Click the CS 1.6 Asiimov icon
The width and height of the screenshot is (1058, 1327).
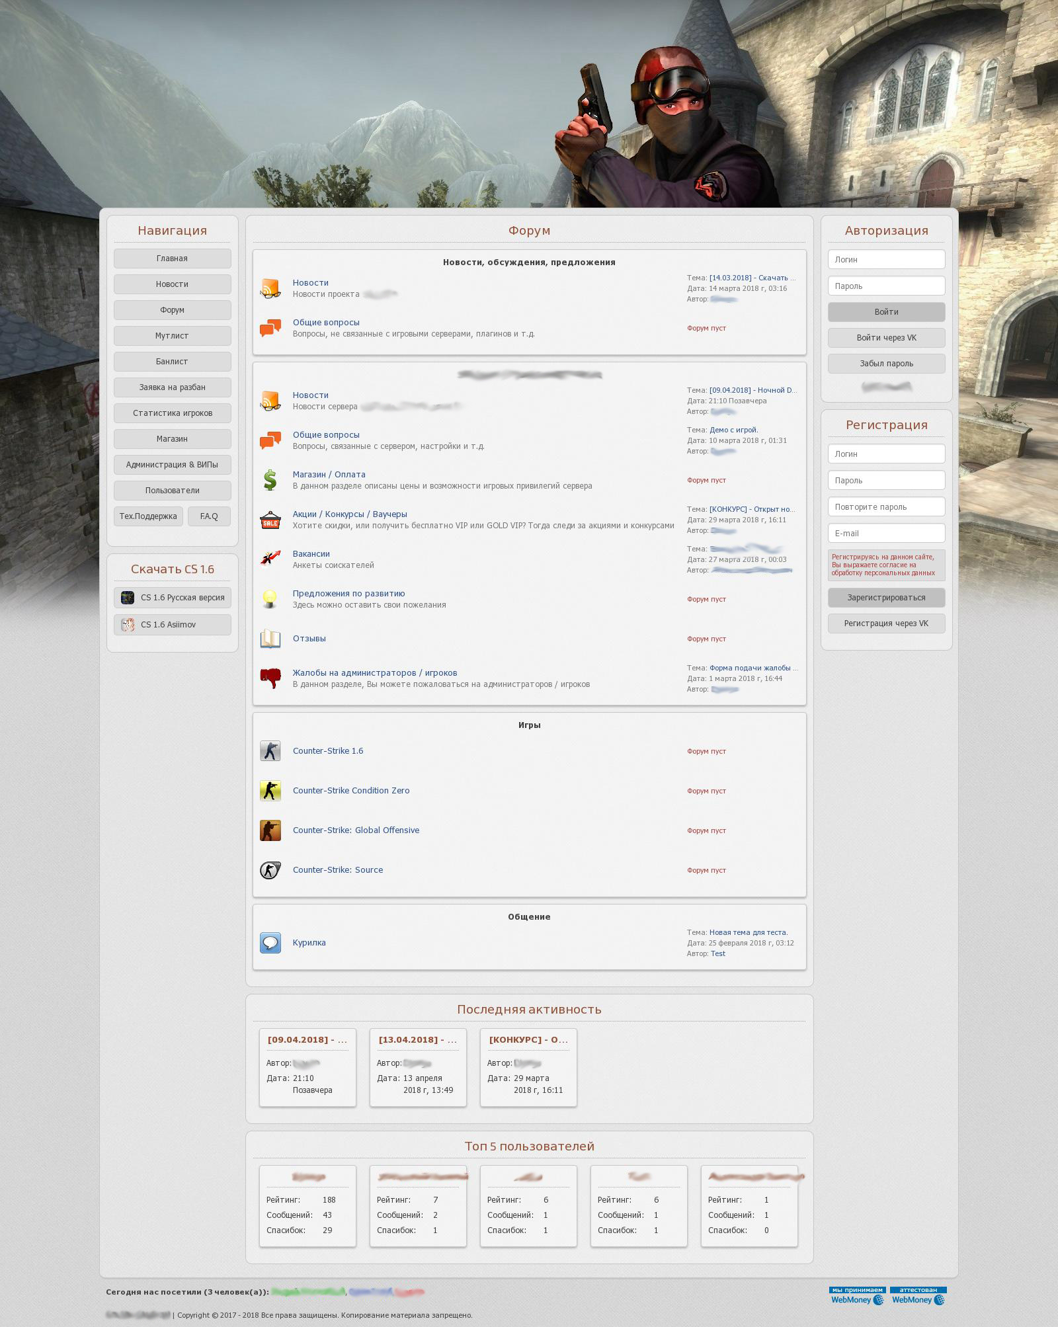point(128,625)
